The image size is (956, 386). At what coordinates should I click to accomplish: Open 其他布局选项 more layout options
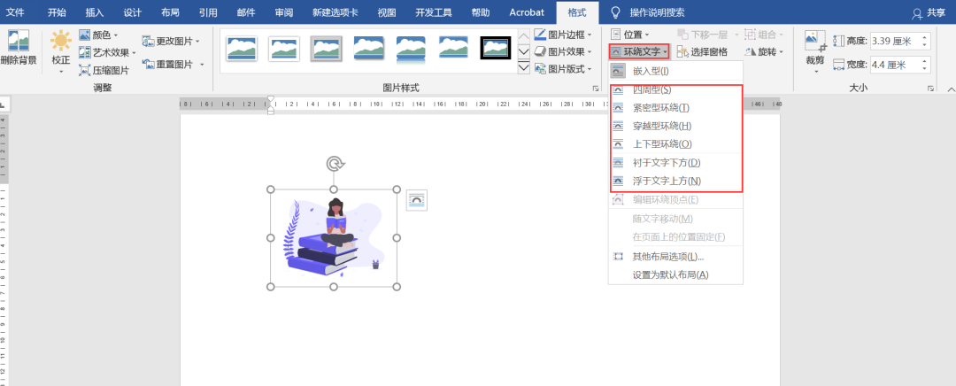[x=675, y=257]
